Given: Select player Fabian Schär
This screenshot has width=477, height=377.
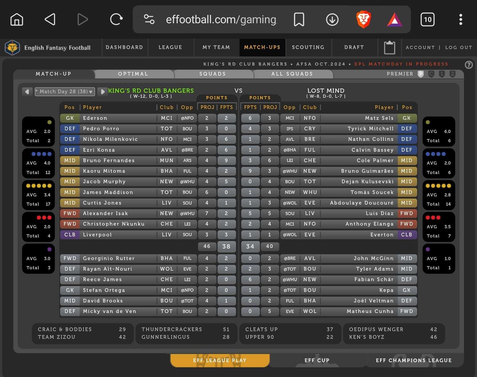Looking at the screenshot, I should pos(374,279).
